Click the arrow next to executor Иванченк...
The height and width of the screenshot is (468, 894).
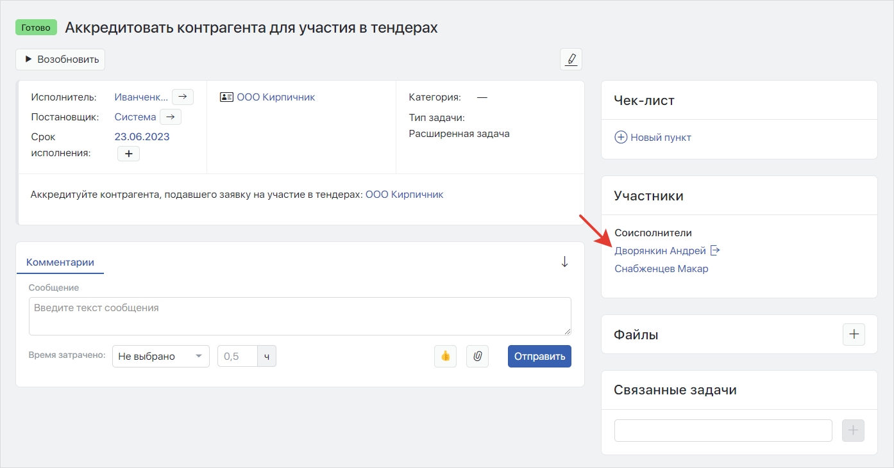183,97
